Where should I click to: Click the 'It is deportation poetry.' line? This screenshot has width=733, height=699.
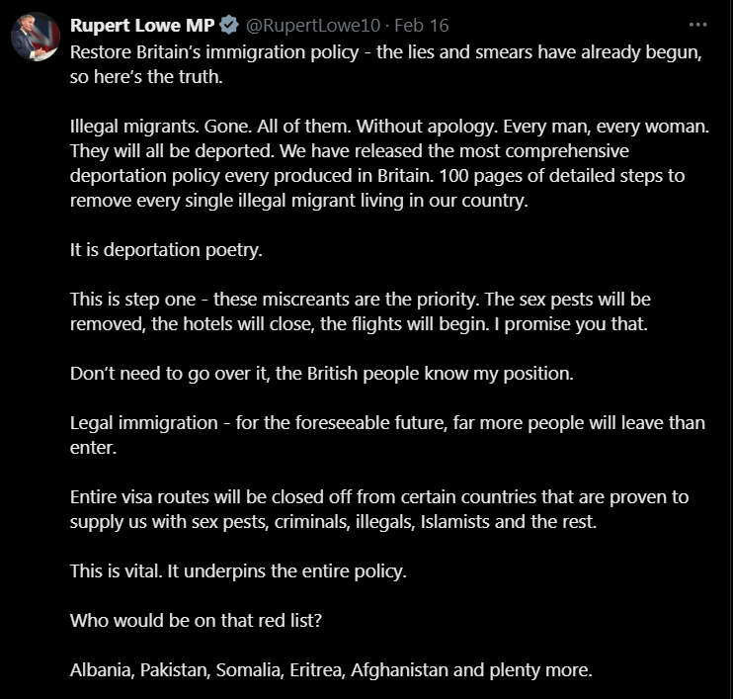click(166, 250)
